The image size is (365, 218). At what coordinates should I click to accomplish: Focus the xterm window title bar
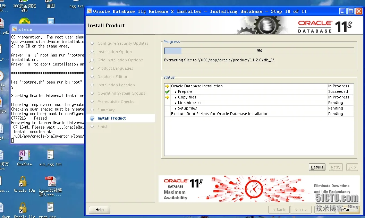(x=47, y=29)
